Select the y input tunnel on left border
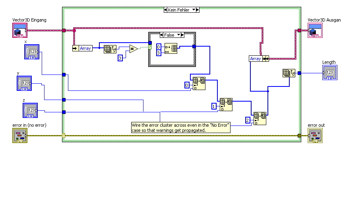The height and width of the screenshot is (204, 341). (64, 100)
